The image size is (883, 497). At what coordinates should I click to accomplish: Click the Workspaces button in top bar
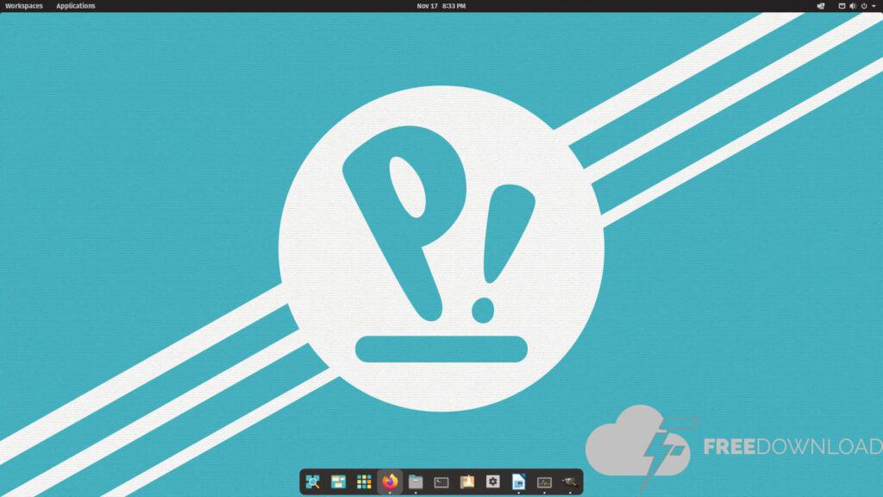coord(24,6)
